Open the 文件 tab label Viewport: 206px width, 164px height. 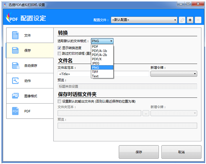pyautogui.click(x=27, y=35)
